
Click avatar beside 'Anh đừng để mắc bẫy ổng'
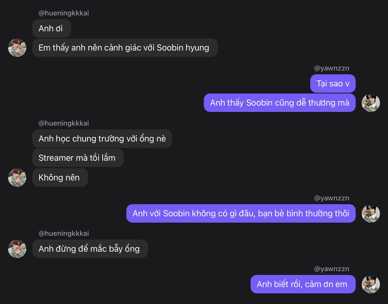(x=17, y=249)
